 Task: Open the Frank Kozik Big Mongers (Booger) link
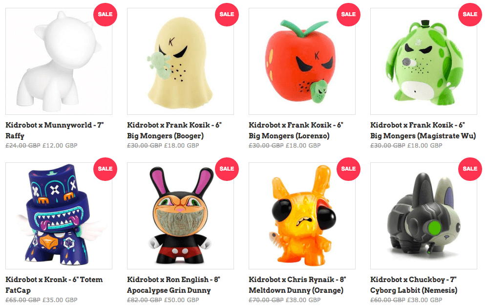[174, 130]
